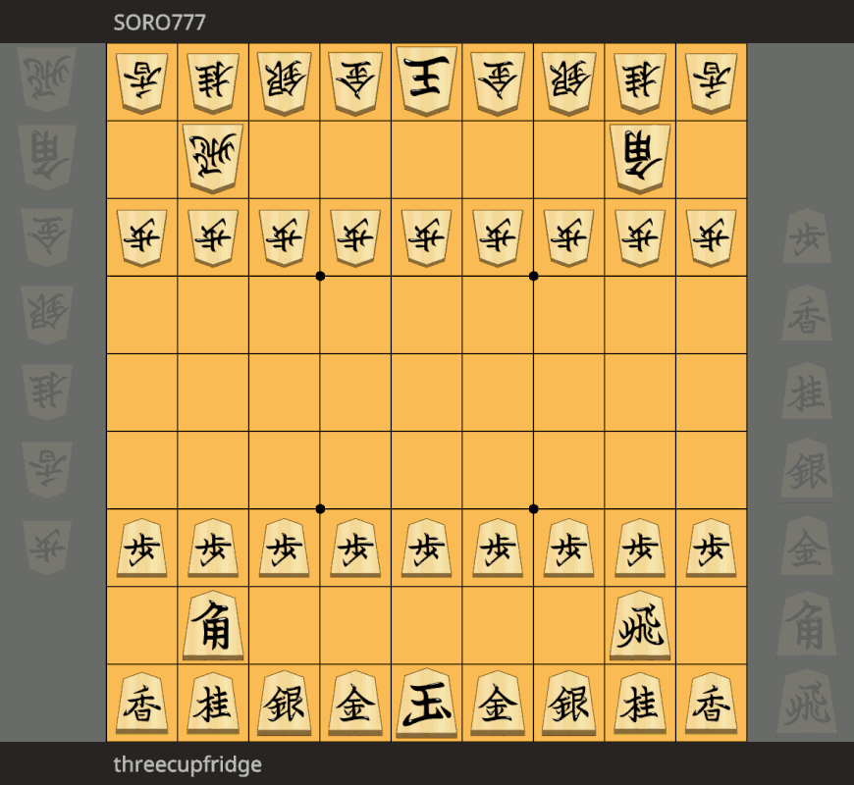Select the pawn 歩 in front of bottom rook
The width and height of the screenshot is (854, 785).
point(640,549)
